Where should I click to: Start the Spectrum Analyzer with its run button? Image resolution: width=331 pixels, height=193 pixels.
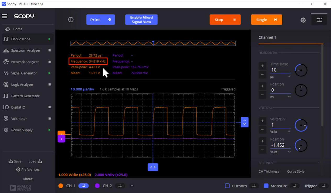49,50
